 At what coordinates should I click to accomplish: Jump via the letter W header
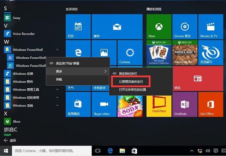[x=6, y=42]
